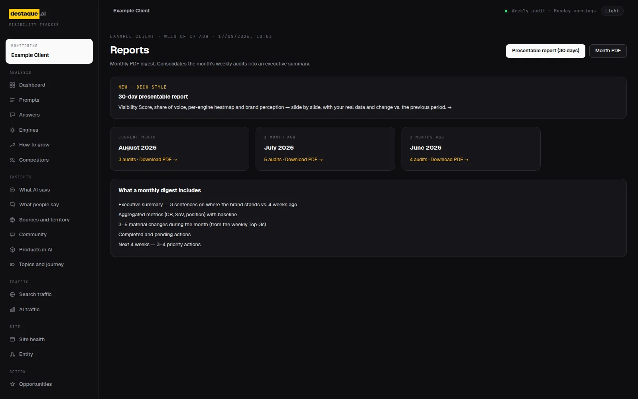The image size is (638, 399).
Task: Select Competitors in the sidebar
Action: click(x=49, y=160)
